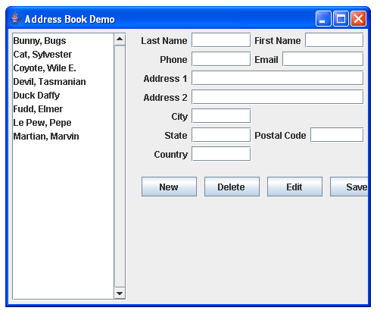Viewport: 377px width, 314px height.
Task: Click the Delete button
Action: point(232,187)
